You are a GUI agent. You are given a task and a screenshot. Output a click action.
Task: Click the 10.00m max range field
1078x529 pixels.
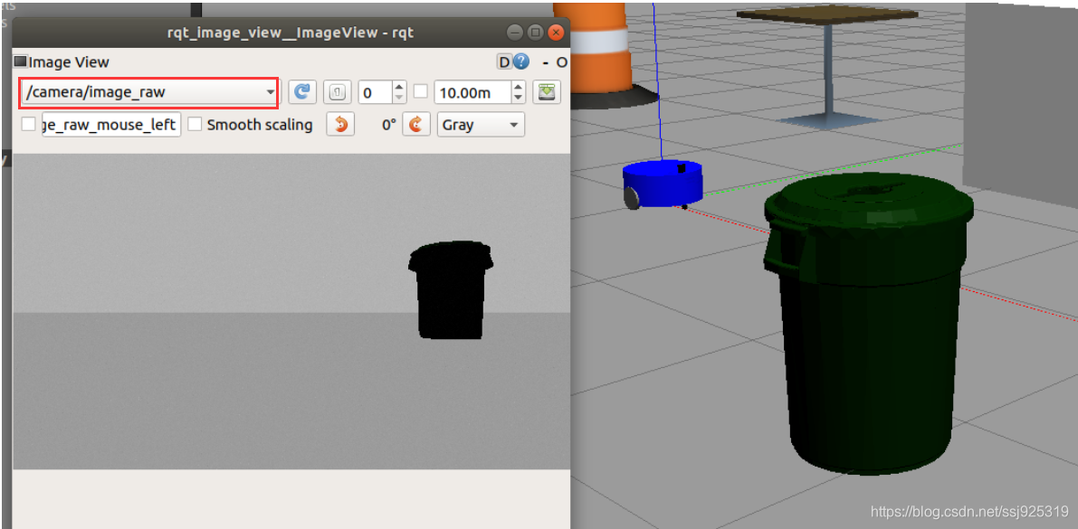point(473,92)
